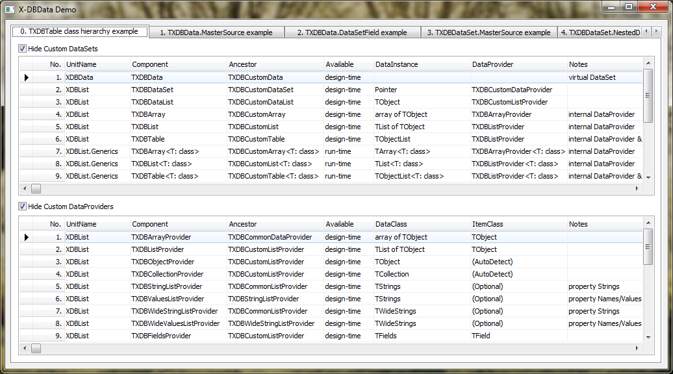This screenshot has height=374, width=673.
Task: Toggle Hide Custom DataProviders checkbox
Action: click(x=23, y=206)
